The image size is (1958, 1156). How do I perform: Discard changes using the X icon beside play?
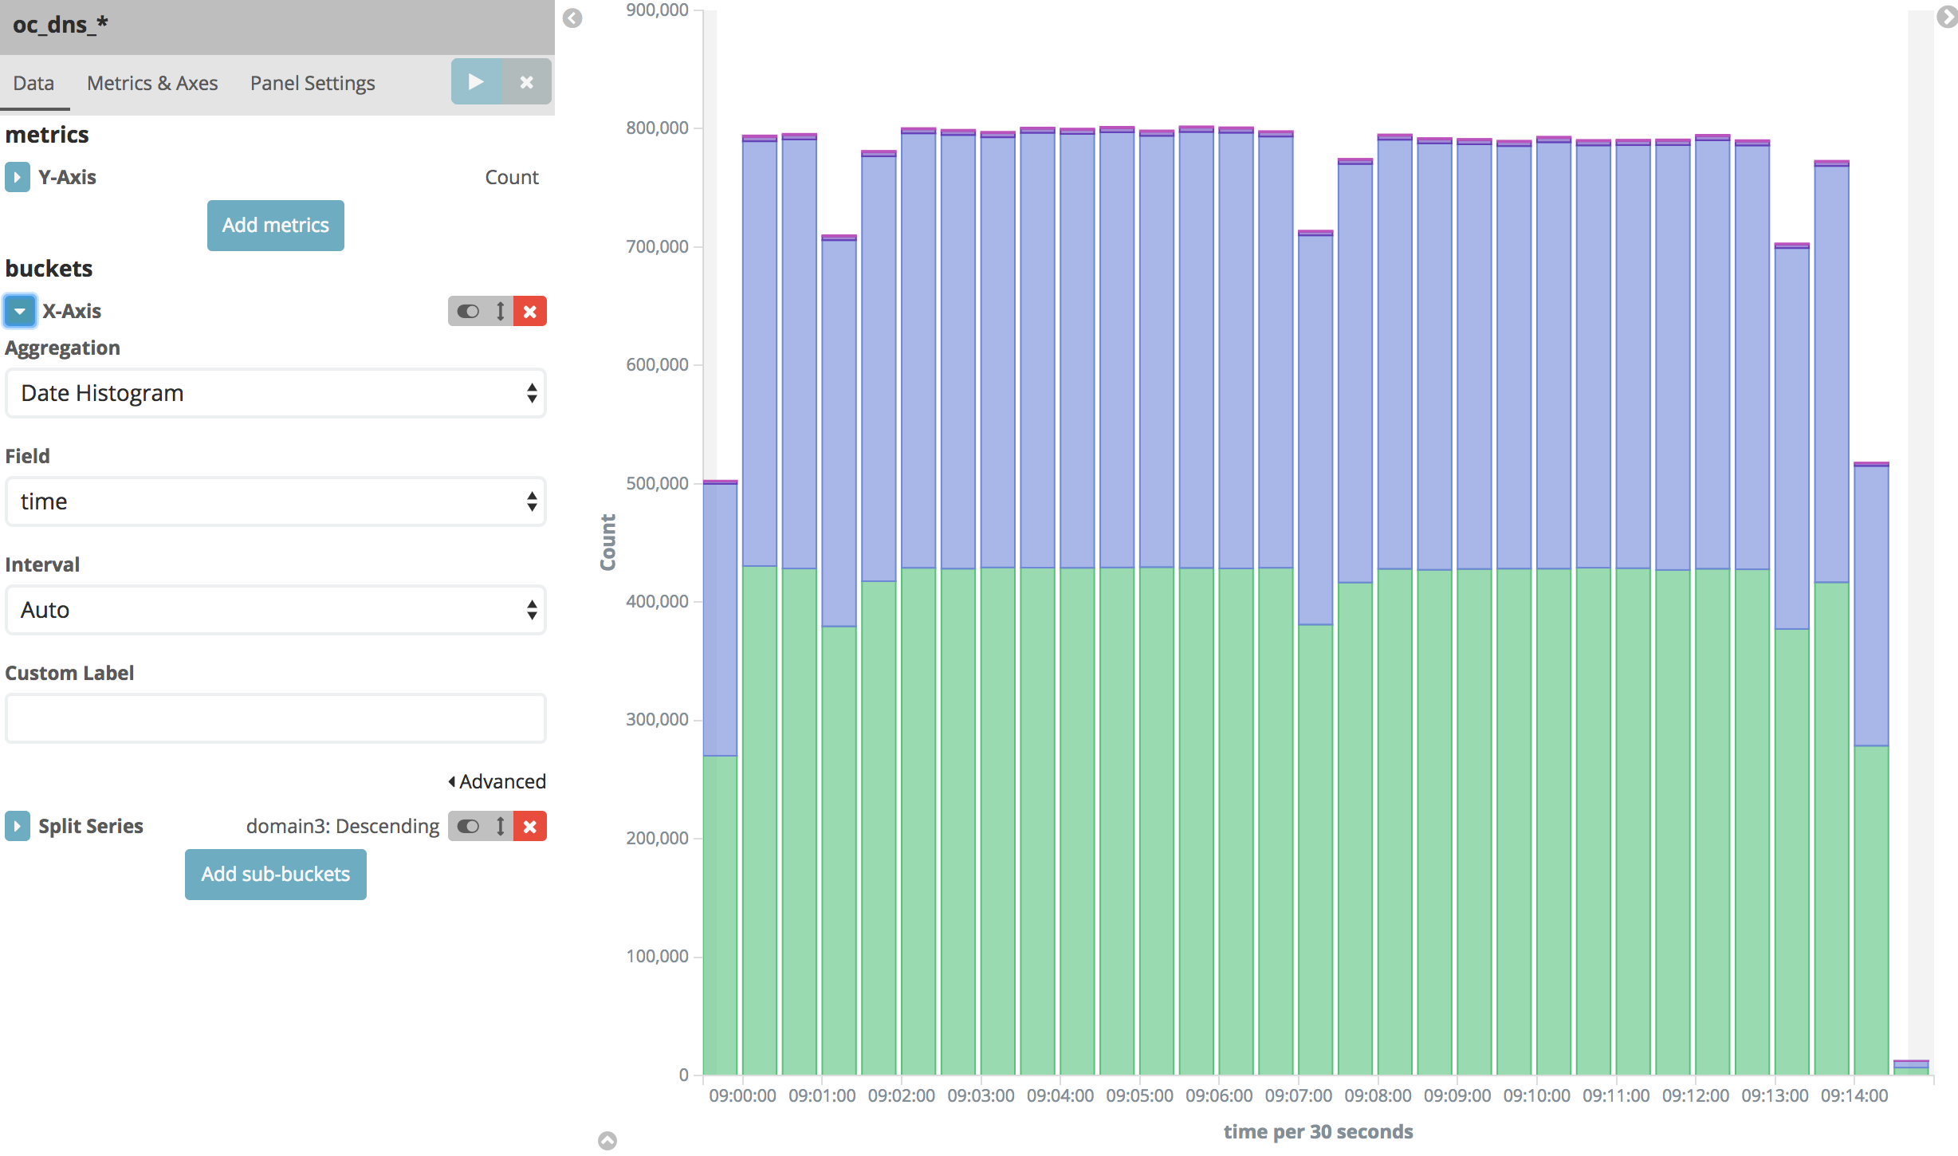527,81
